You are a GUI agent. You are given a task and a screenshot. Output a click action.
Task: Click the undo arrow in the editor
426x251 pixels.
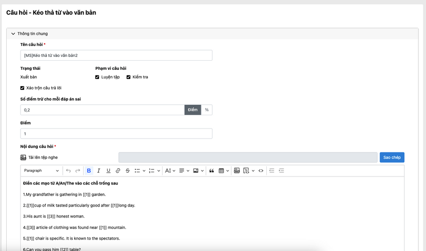[x=68, y=171]
